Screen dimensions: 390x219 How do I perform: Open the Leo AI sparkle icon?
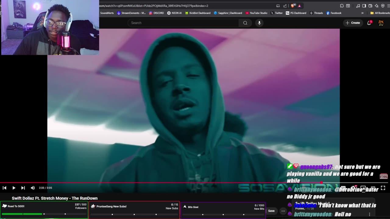pyautogui.click(x=377, y=6)
